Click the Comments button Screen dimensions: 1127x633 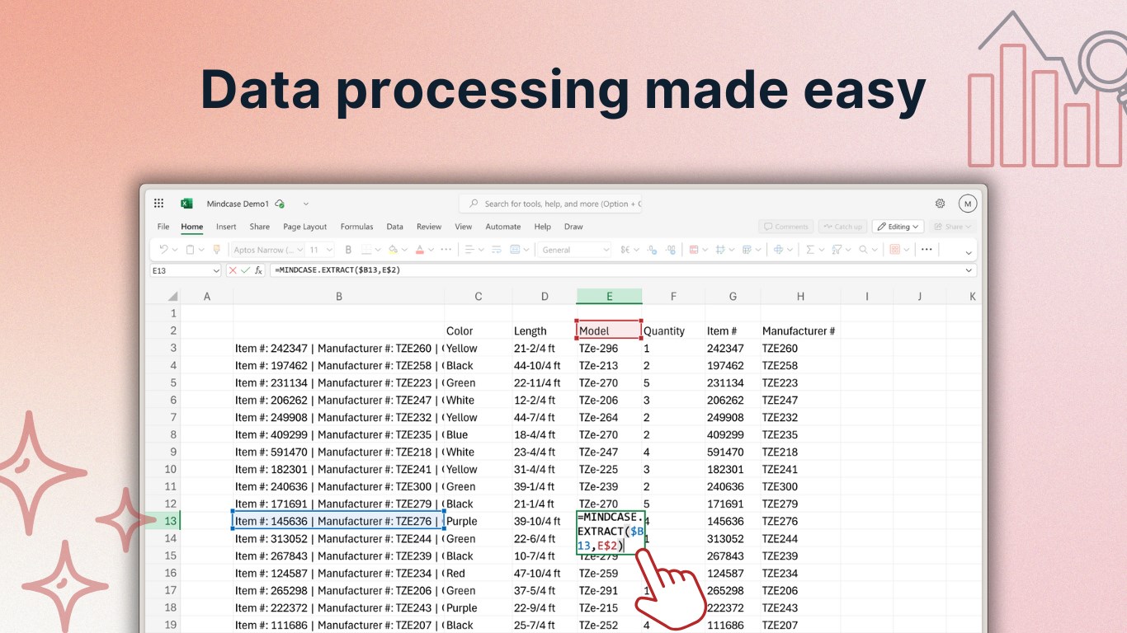point(786,227)
